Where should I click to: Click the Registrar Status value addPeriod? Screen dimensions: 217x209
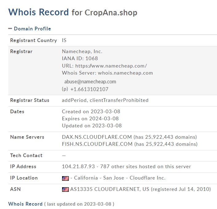74,100
